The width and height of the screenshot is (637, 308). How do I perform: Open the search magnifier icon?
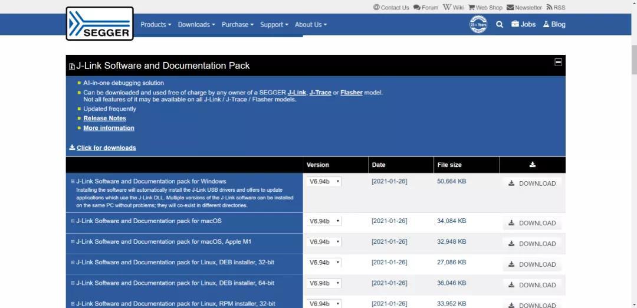coord(500,24)
